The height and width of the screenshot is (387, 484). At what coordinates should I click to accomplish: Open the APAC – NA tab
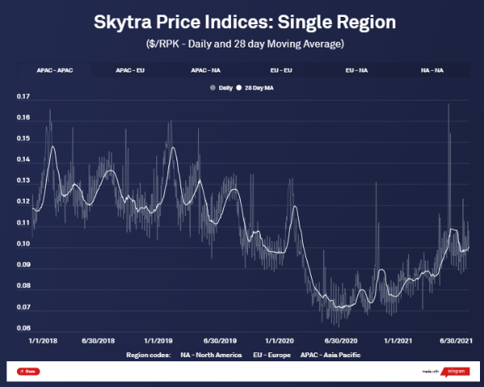click(207, 71)
